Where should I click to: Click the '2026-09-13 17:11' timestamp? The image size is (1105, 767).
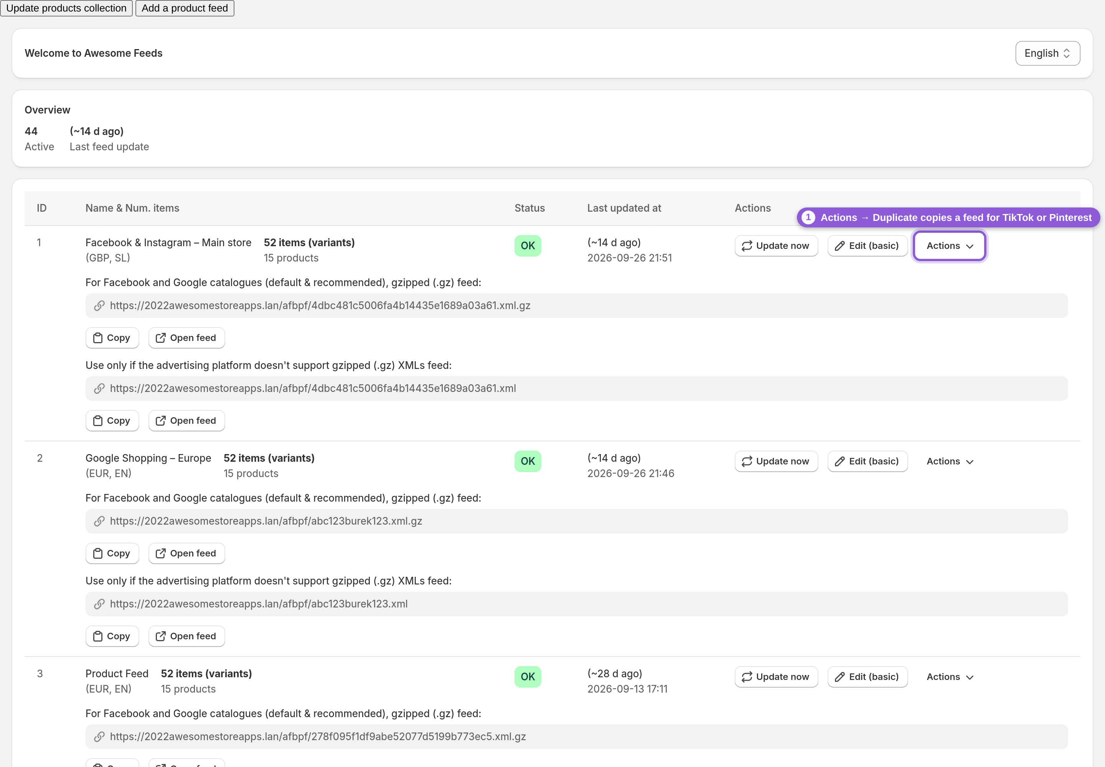pos(628,689)
